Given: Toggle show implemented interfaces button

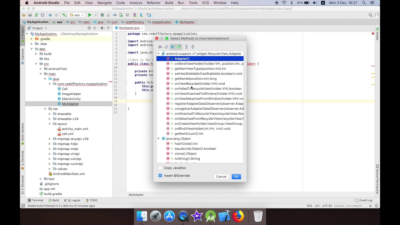Looking at the screenshot, I should (179, 47).
